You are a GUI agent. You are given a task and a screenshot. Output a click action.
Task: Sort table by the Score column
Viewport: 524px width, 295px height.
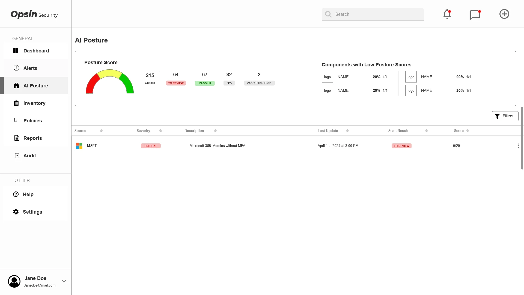point(468,131)
